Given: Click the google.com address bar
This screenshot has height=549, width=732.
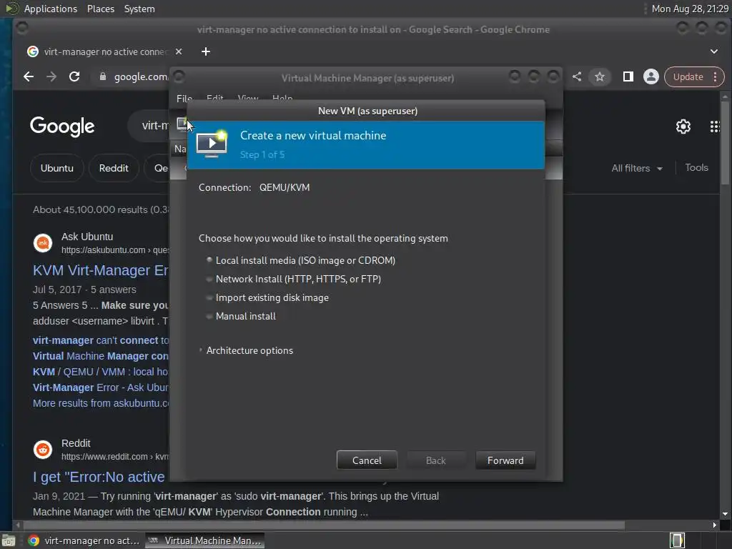Looking at the screenshot, I should [x=141, y=76].
